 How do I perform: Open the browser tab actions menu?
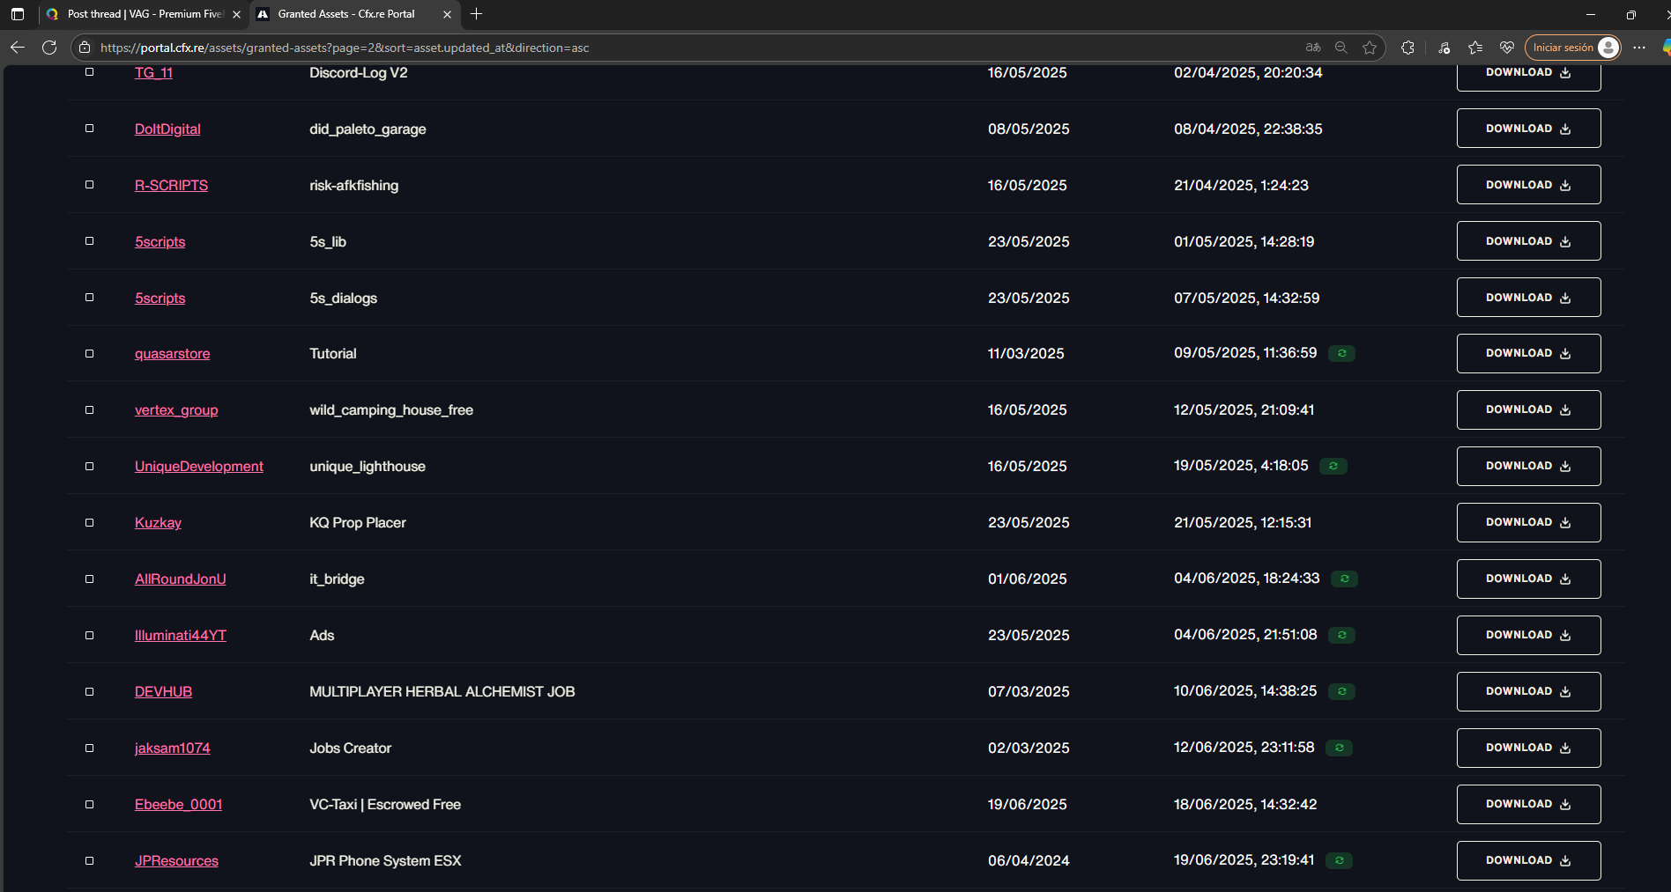(18, 14)
